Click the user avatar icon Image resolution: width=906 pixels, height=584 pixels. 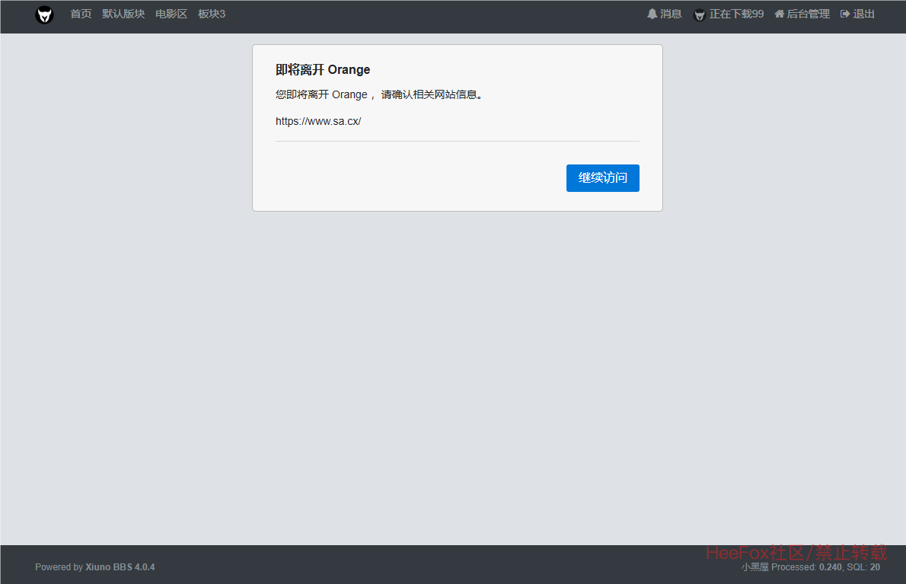700,14
